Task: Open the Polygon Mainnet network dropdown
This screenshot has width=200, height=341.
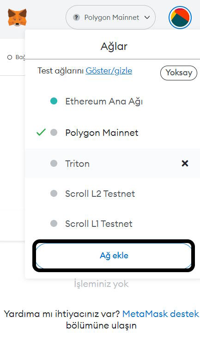Action: pyautogui.click(x=111, y=18)
